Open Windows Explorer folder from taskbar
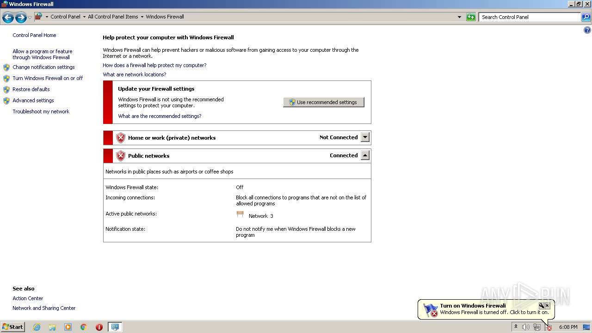 (x=52, y=327)
